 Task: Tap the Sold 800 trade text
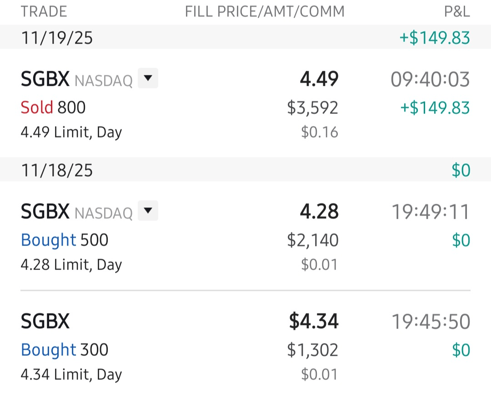pyautogui.click(x=53, y=108)
